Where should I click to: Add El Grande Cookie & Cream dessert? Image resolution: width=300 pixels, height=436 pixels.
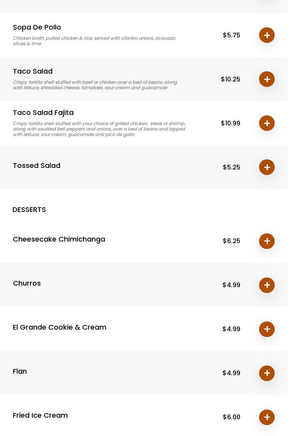point(267,329)
